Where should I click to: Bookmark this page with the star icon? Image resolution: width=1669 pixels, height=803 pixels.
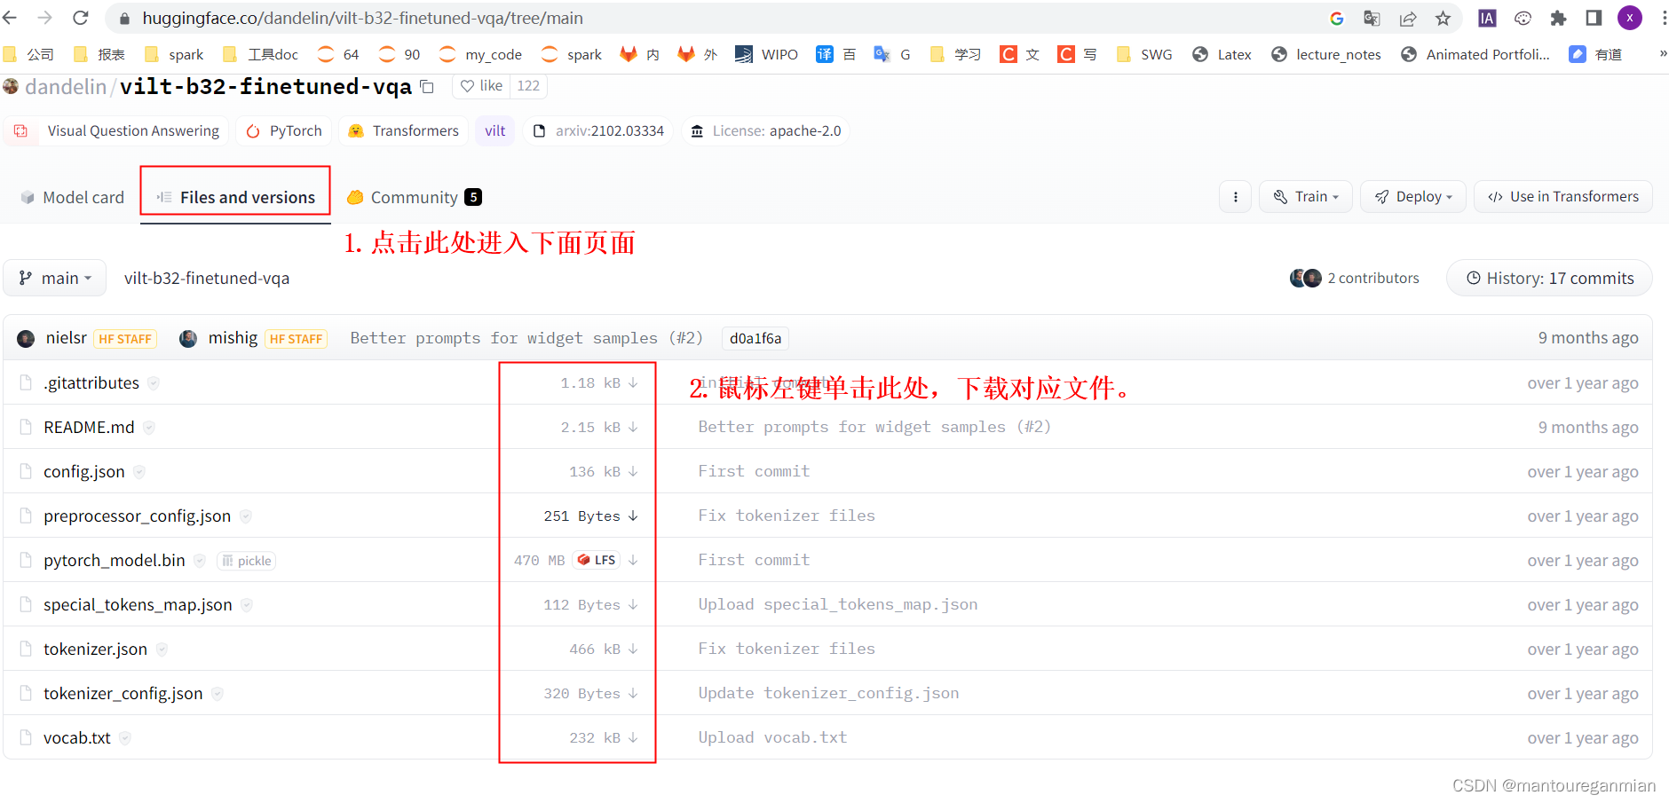(1443, 18)
